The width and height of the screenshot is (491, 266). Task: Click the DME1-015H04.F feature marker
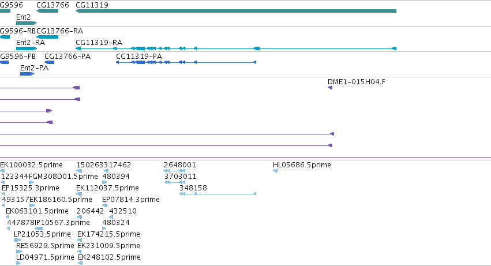coord(329,88)
